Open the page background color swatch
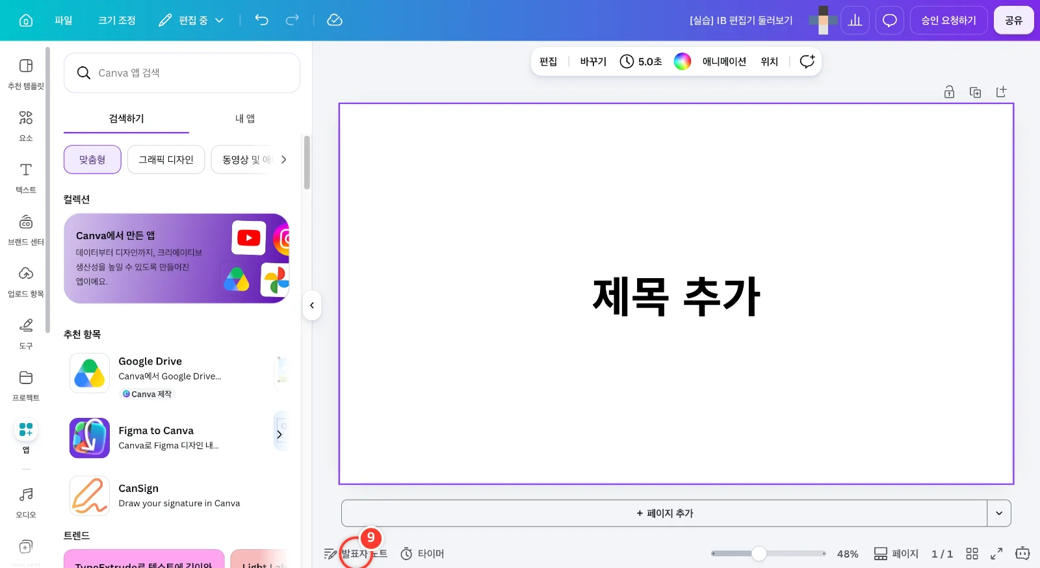Viewport: 1040px width, 568px height. [682, 61]
